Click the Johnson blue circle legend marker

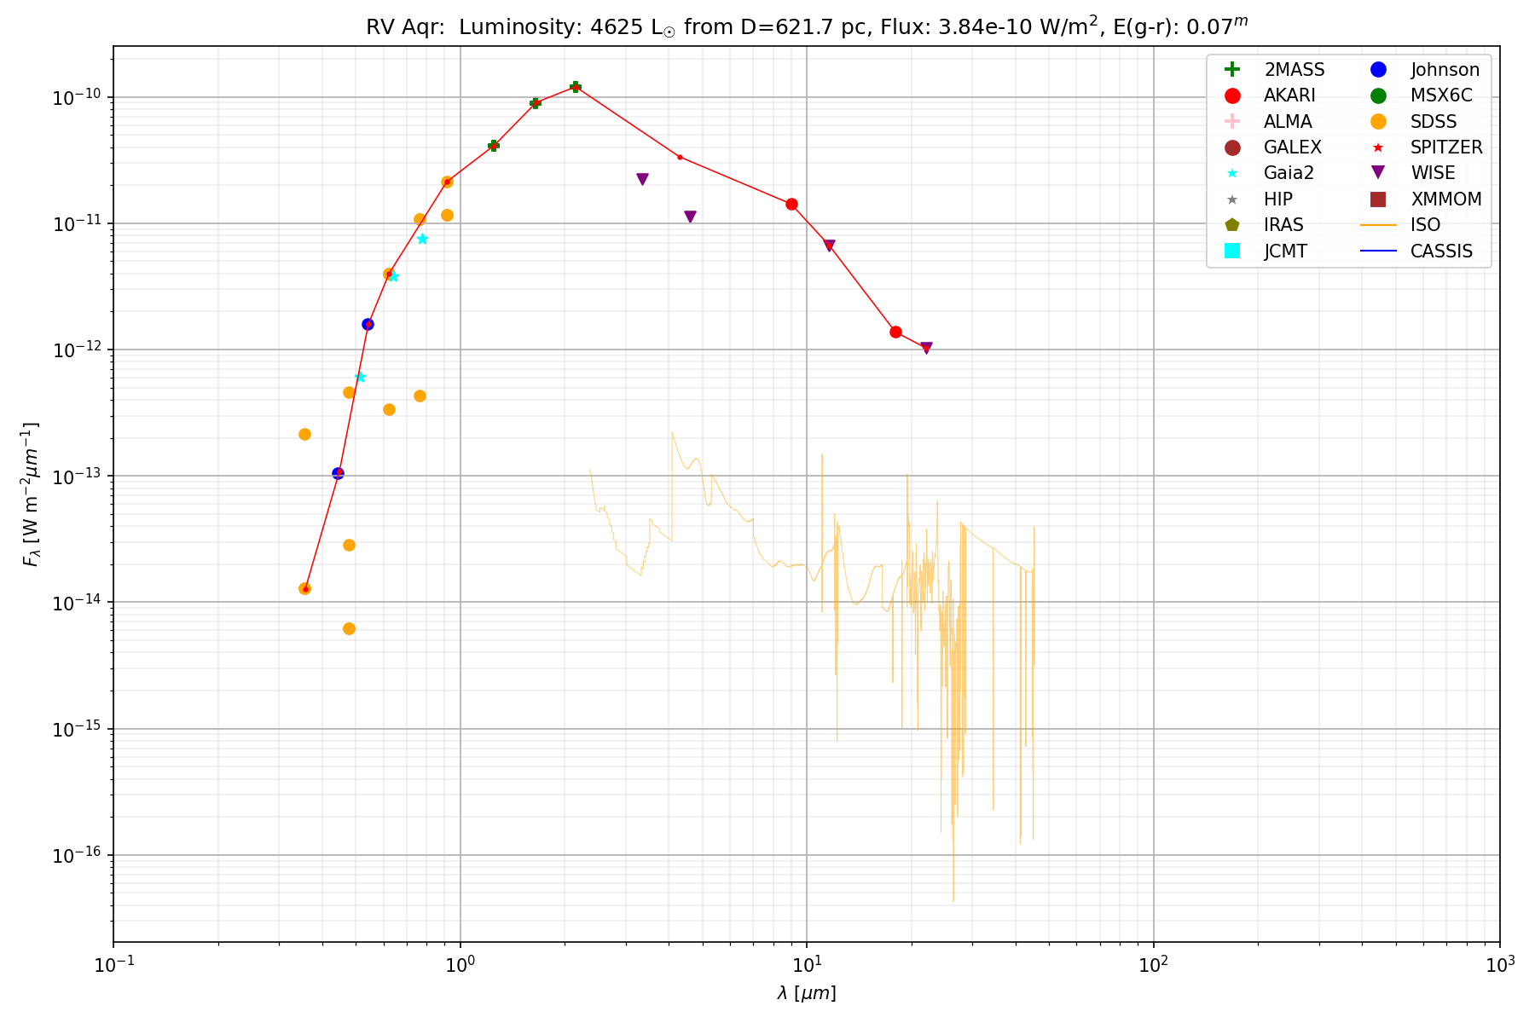coord(1377,70)
